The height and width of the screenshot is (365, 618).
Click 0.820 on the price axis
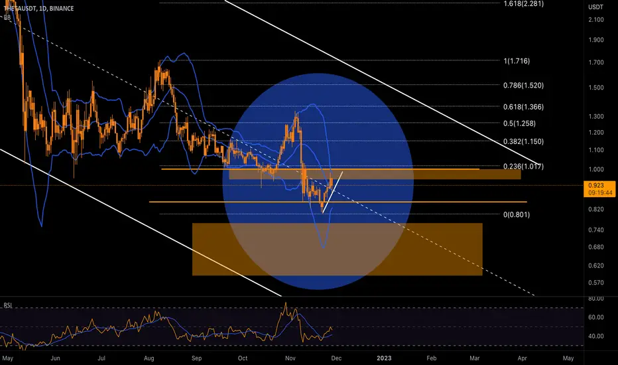(596, 209)
